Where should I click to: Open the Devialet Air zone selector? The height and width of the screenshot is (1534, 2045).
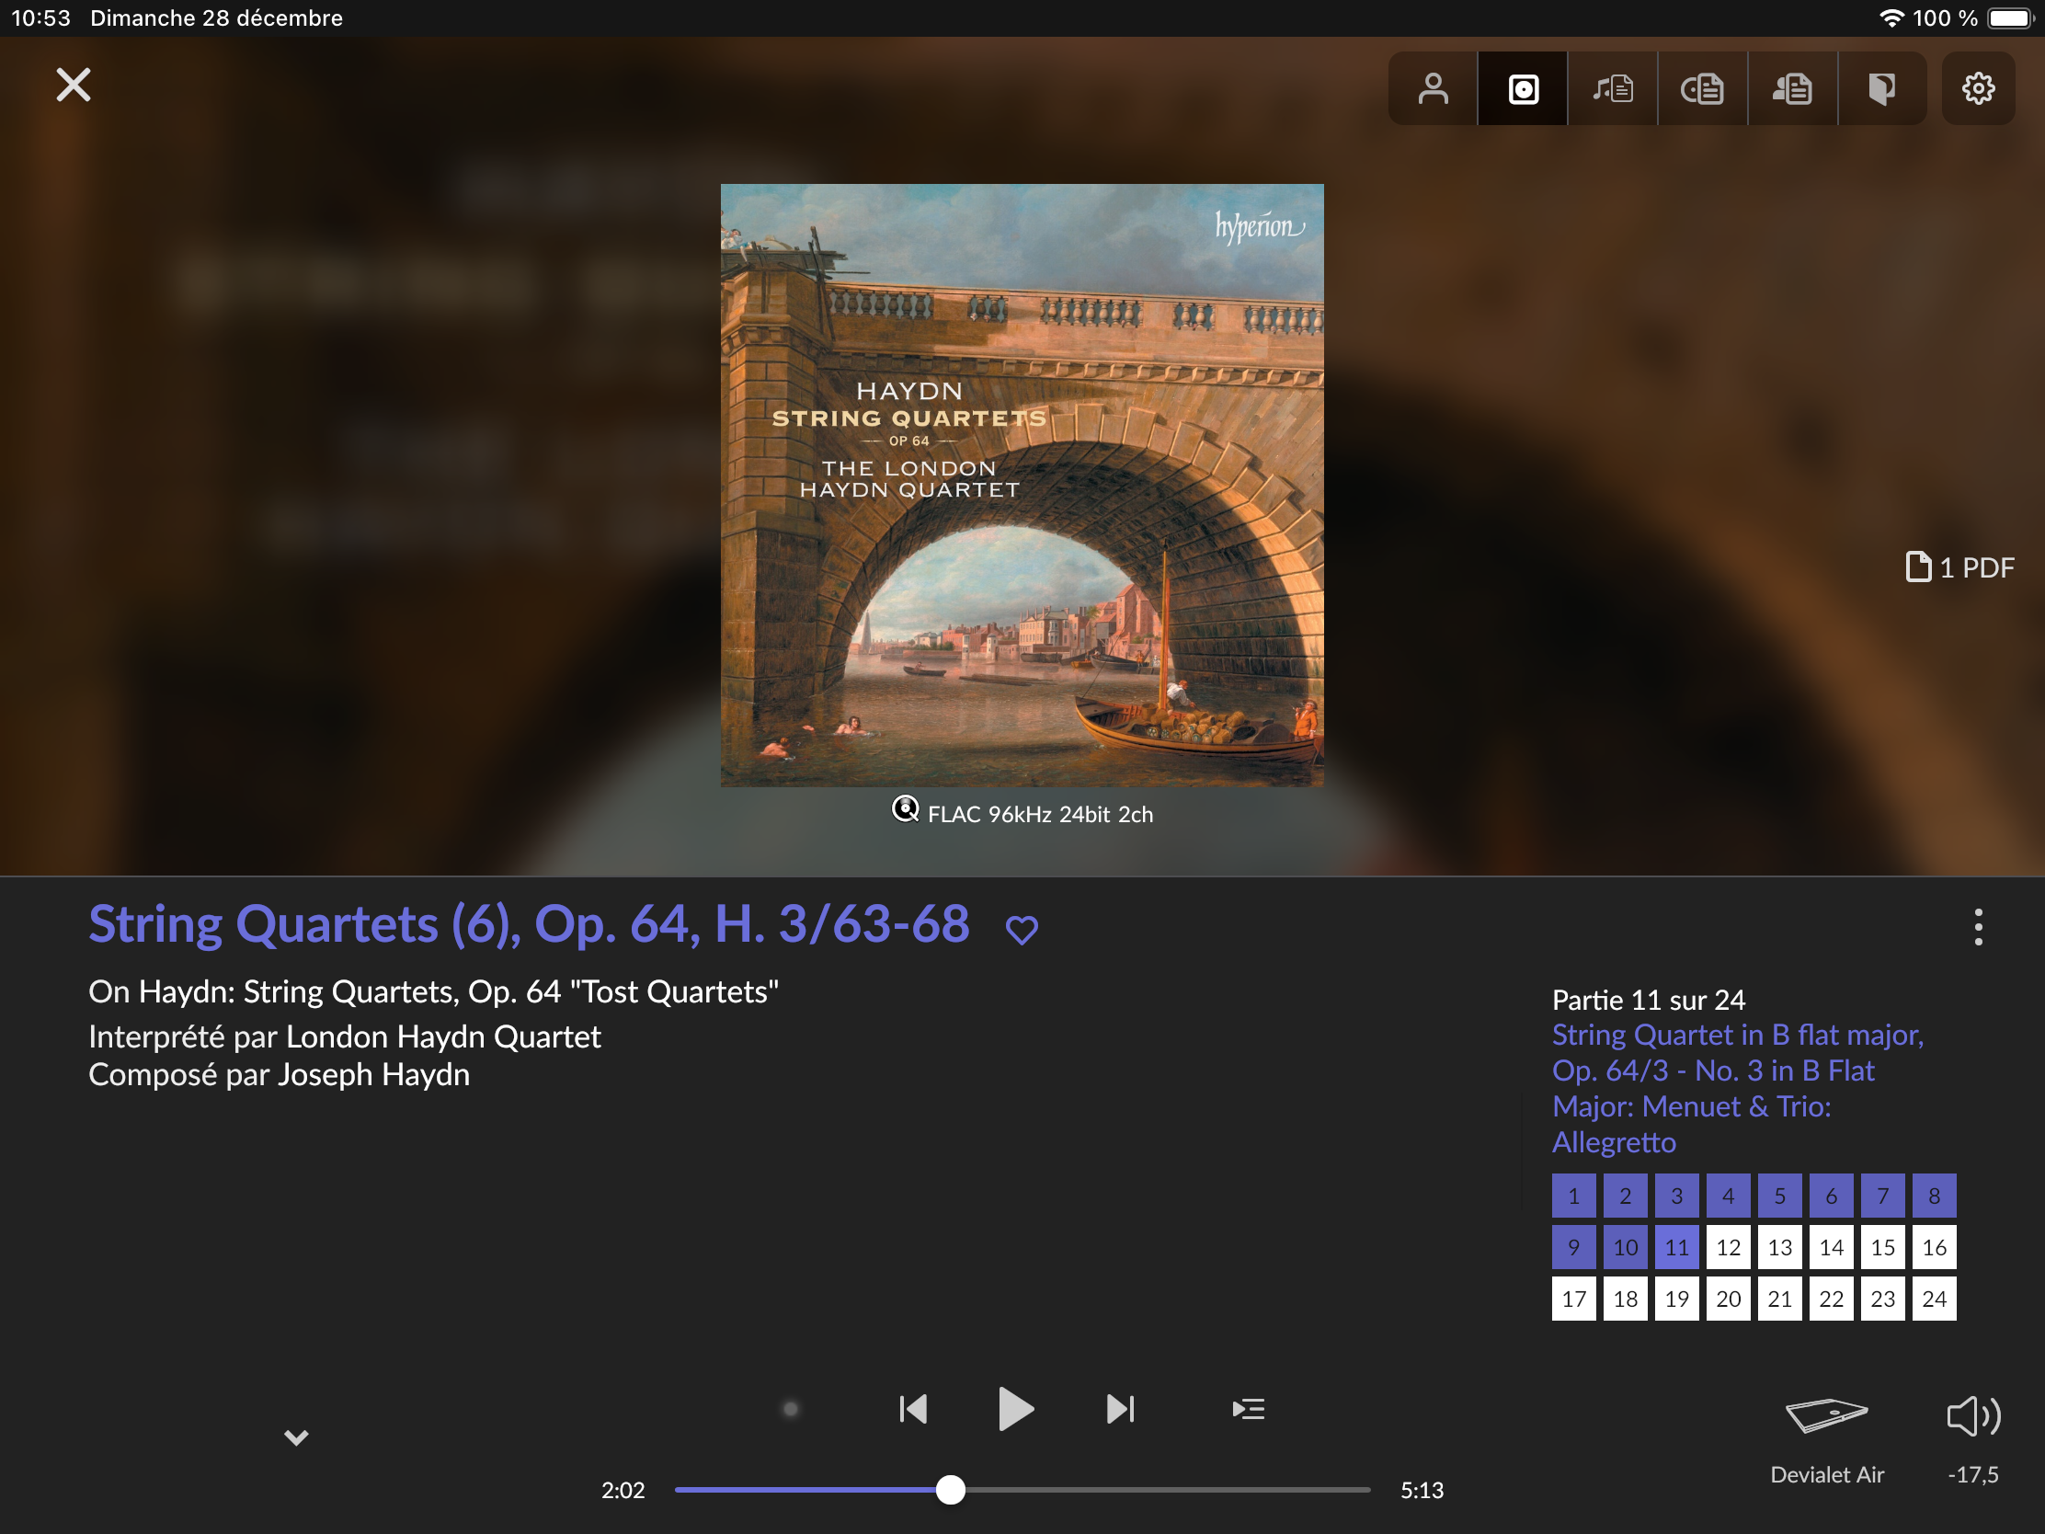pyautogui.click(x=1826, y=1416)
